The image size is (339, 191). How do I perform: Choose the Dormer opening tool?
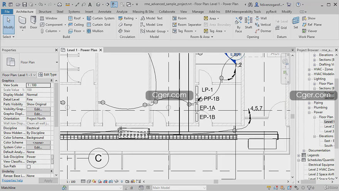[263, 31]
